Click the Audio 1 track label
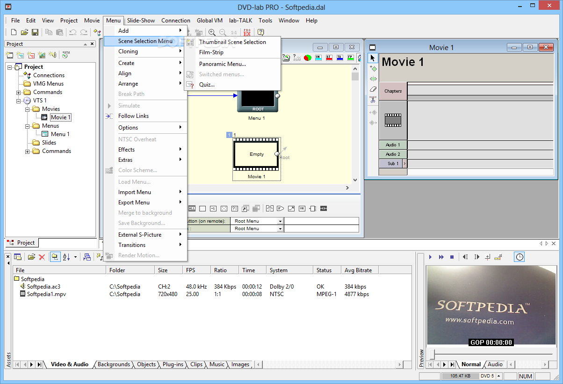Viewport: 563px width, 384px height. (x=393, y=145)
